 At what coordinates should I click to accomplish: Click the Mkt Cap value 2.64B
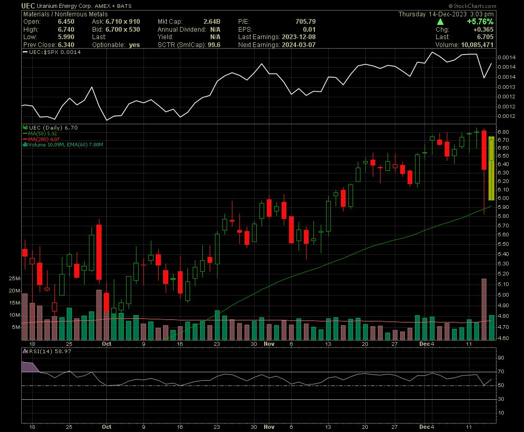(x=212, y=22)
